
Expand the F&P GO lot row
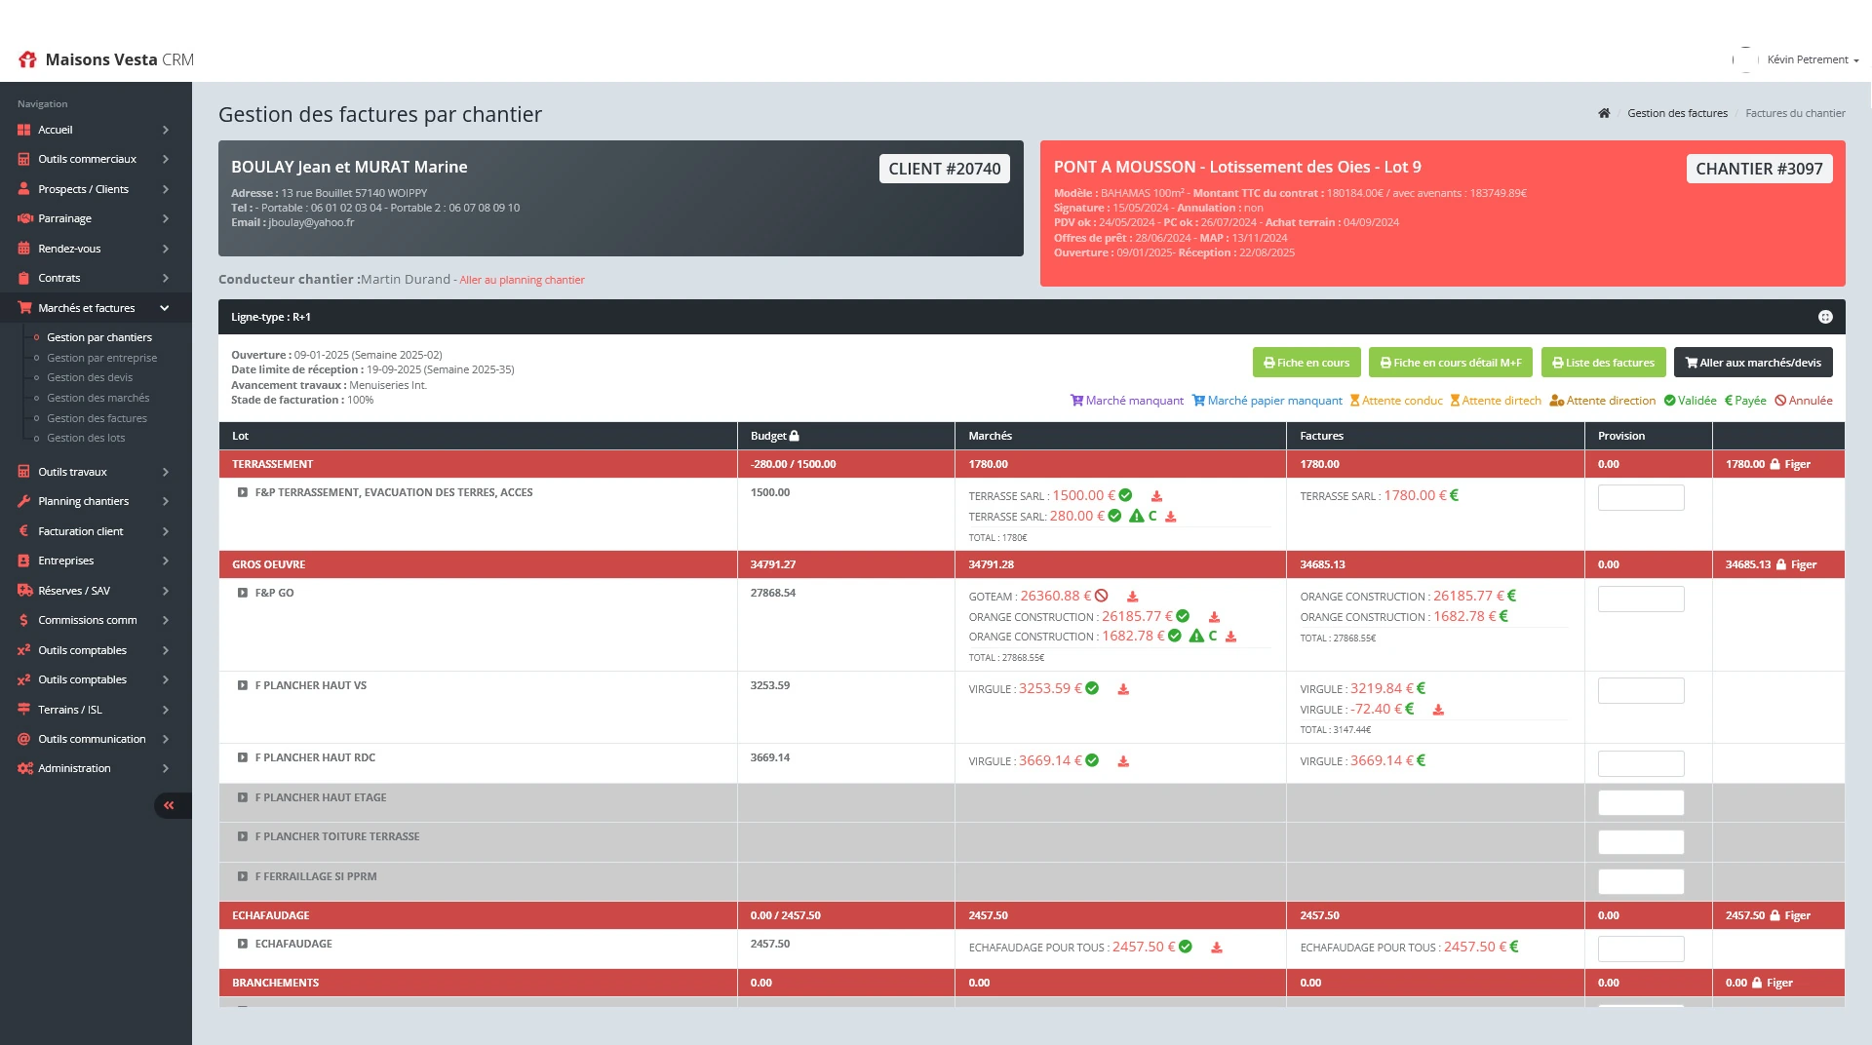tap(243, 593)
